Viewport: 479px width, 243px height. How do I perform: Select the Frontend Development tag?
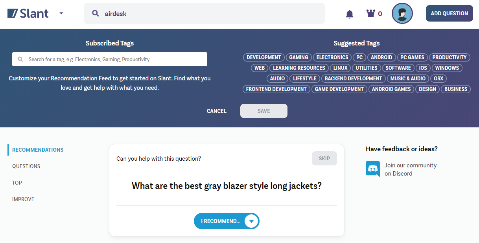[x=276, y=89]
